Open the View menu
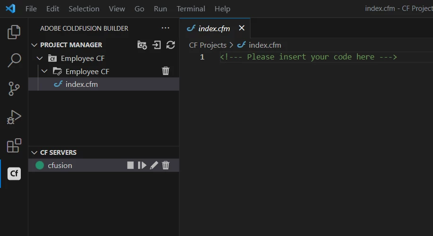This screenshot has width=433, height=236. 117,9
